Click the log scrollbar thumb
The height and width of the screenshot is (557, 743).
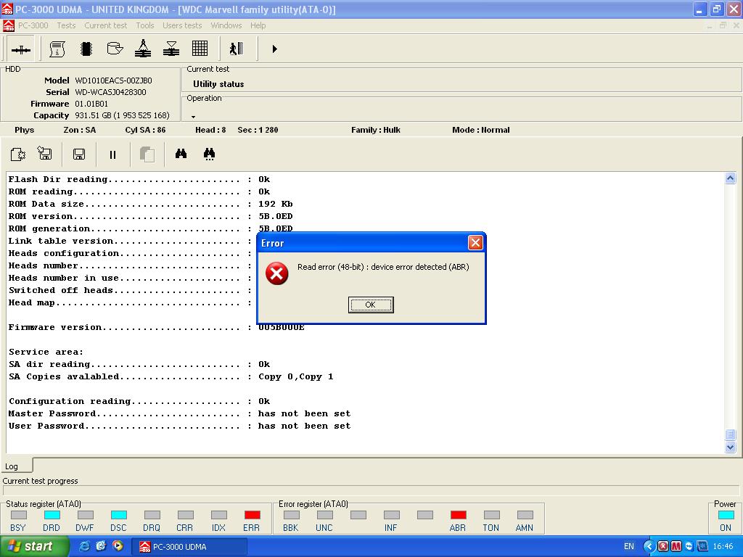730,435
